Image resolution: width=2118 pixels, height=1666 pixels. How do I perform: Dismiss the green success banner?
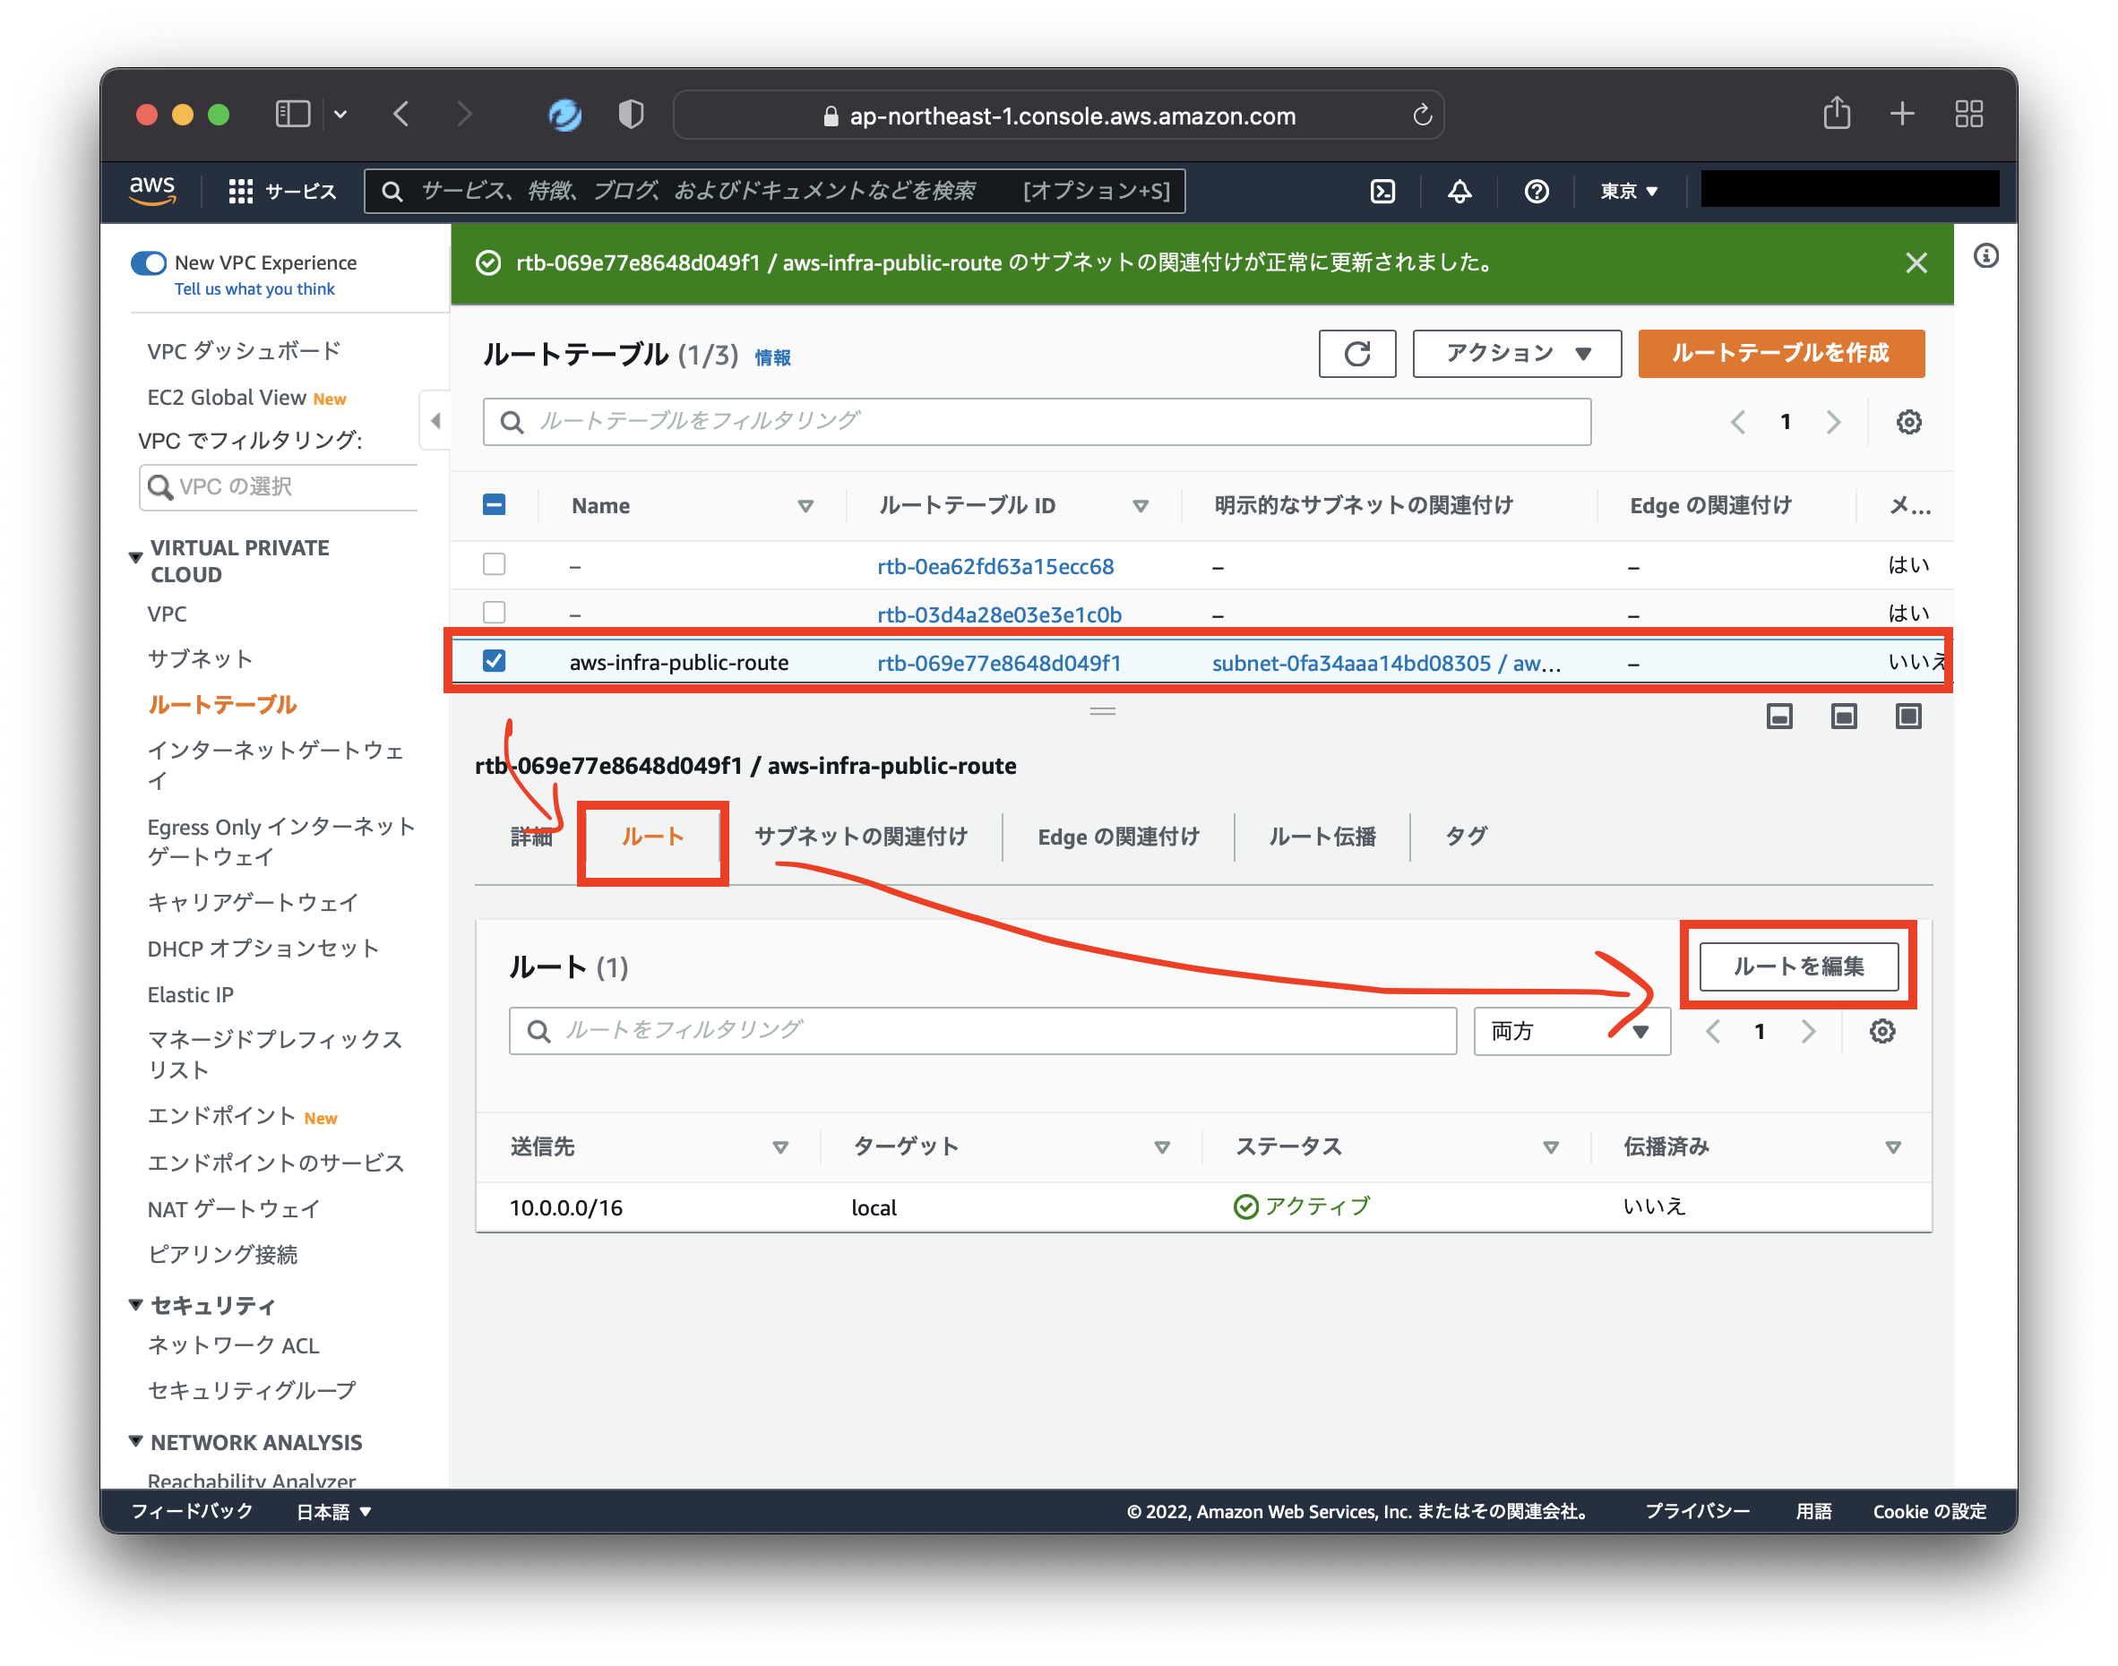pos(1916,263)
